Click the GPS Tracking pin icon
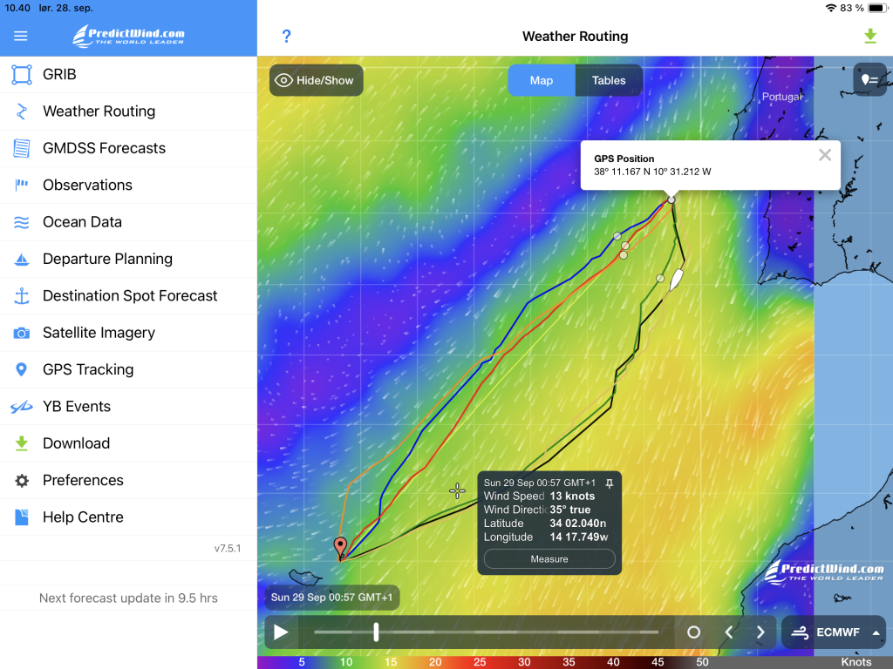The image size is (893, 669). (22, 369)
